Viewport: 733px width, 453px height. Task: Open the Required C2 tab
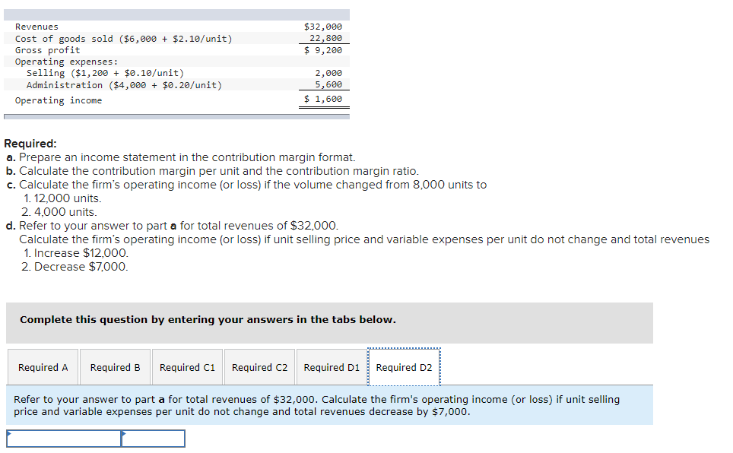click(x=259, y=367)
